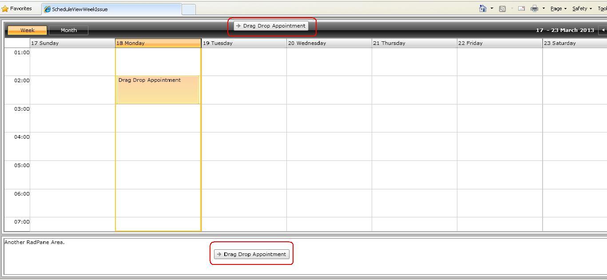Screen dimensions: 607x280
Task: Click the RSS feeds icon
Action: (x=503, y=8)
